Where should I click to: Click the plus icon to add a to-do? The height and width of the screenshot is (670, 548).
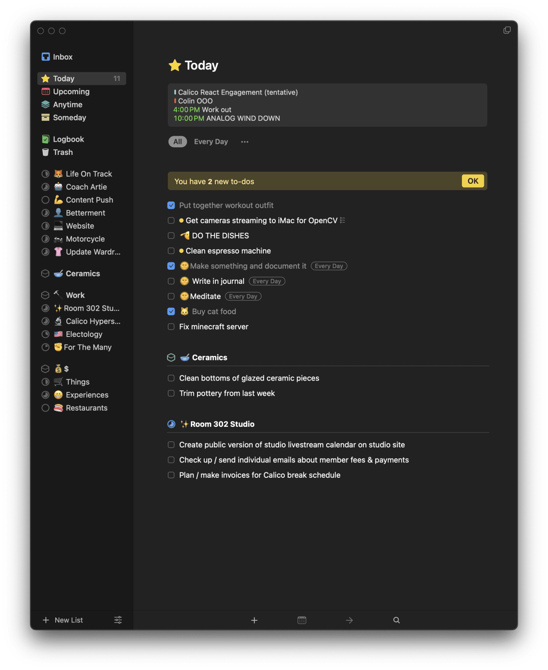254,620
